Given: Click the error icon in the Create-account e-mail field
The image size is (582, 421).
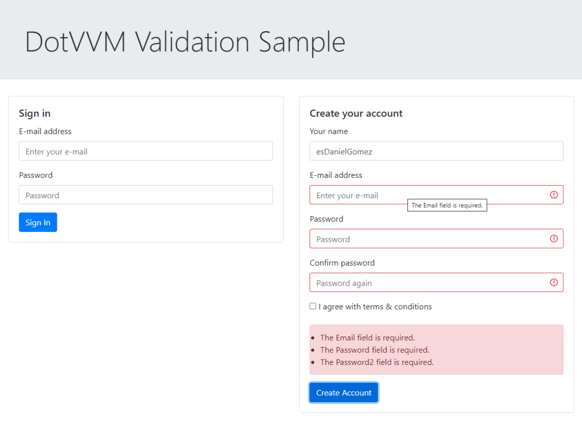Looking at the screenshot, I should coord(554,195).
